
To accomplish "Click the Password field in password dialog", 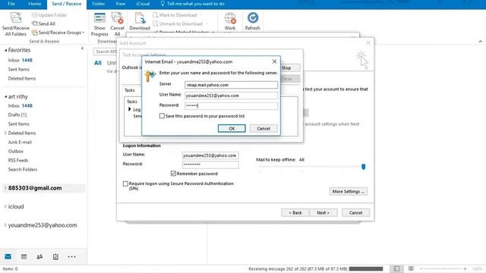I will [x=231, y=106].
